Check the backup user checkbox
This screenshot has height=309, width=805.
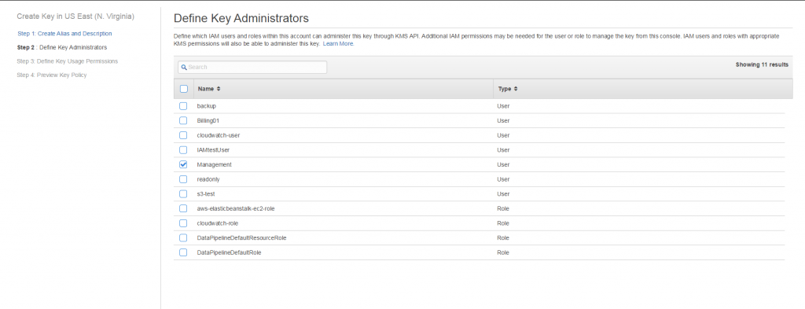point(183,106)
